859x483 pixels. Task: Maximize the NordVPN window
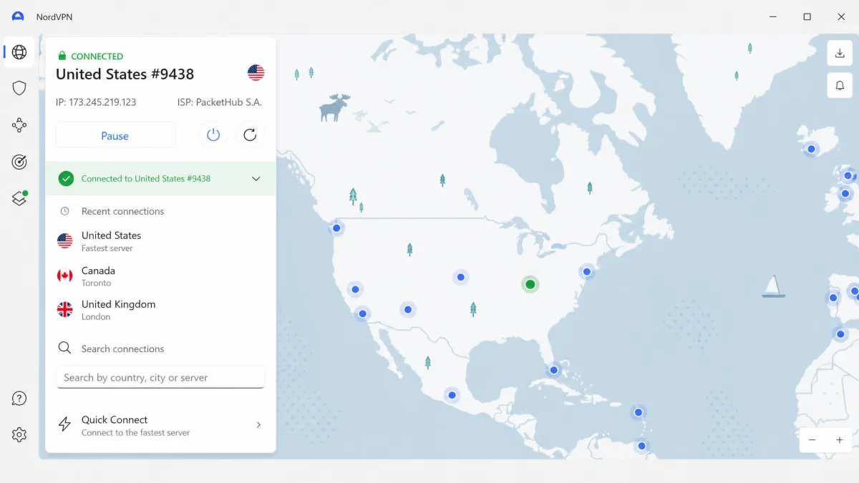(x=807, y=16)
